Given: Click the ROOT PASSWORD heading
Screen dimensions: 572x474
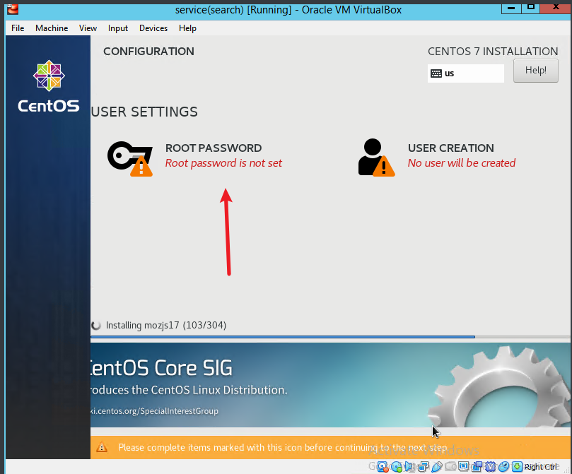Looking at the screenshot, I should 214,148.
